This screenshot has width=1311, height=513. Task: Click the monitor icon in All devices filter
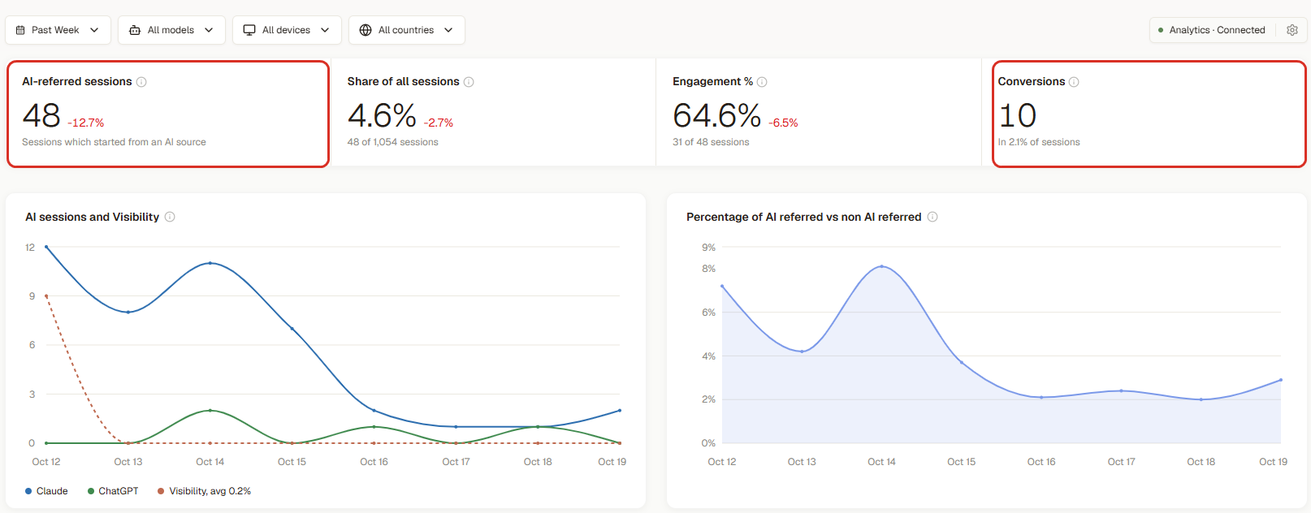click(x=249, y=30)
